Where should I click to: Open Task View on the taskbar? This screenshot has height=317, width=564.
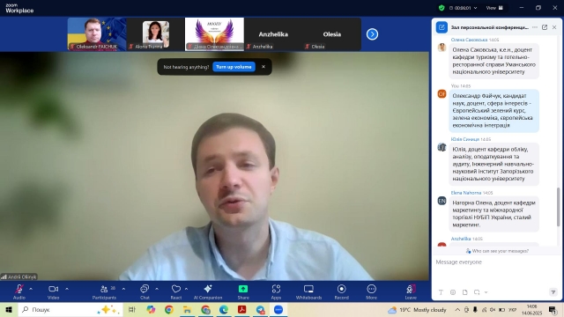click(131, 309)
